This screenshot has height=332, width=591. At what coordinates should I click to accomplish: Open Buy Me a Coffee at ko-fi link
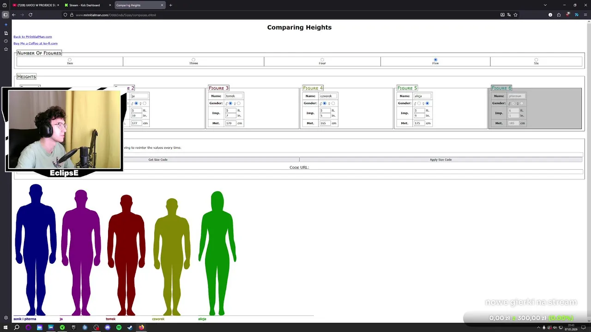click(x=36, y=43)
